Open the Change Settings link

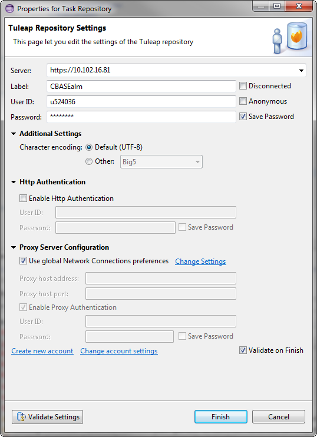pyautogui.click(x=200, y=261)
